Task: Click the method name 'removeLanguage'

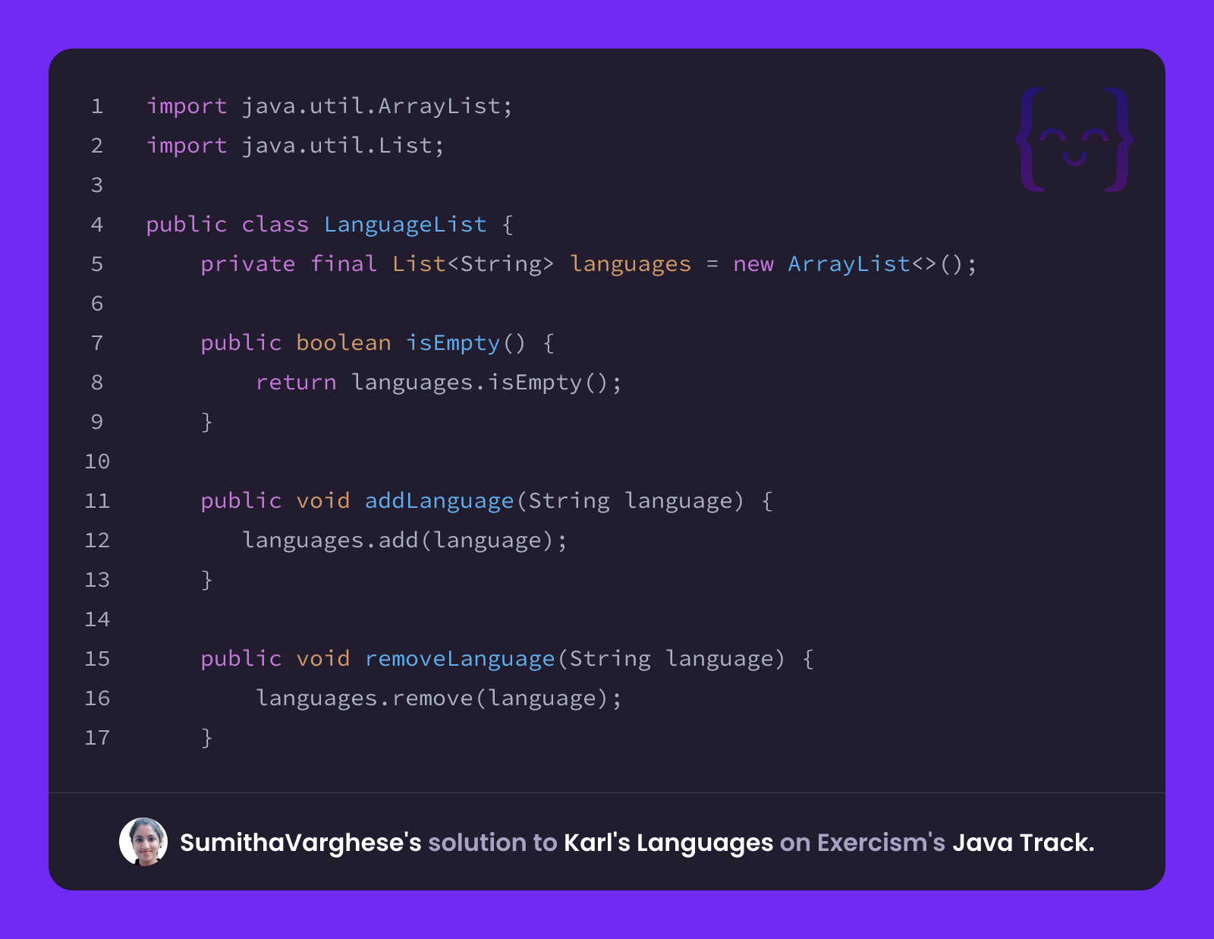Action: [x=460, y=659]
